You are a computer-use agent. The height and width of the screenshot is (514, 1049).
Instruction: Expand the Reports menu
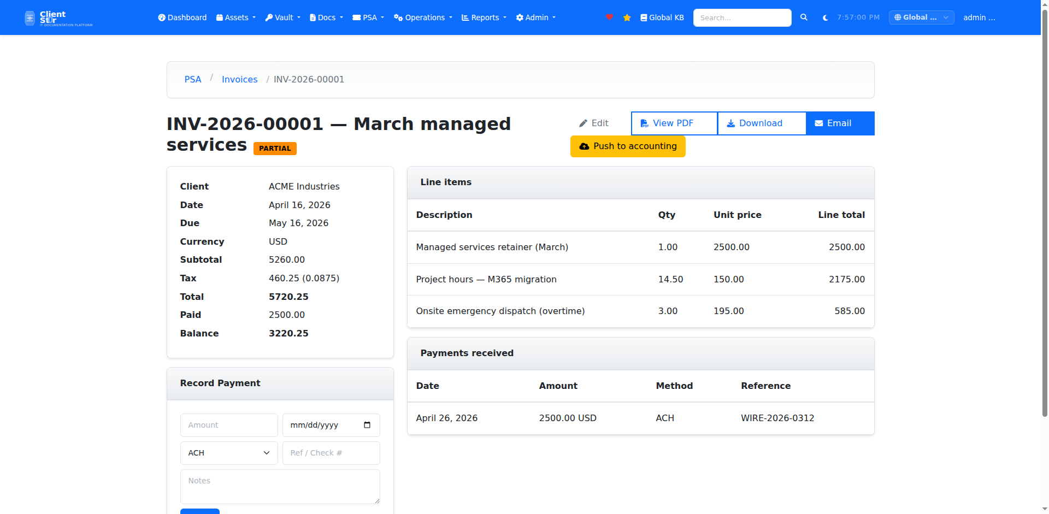pyautogui.click(x=484, y=17)
